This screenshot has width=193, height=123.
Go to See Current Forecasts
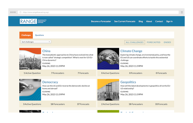point(125,21)
